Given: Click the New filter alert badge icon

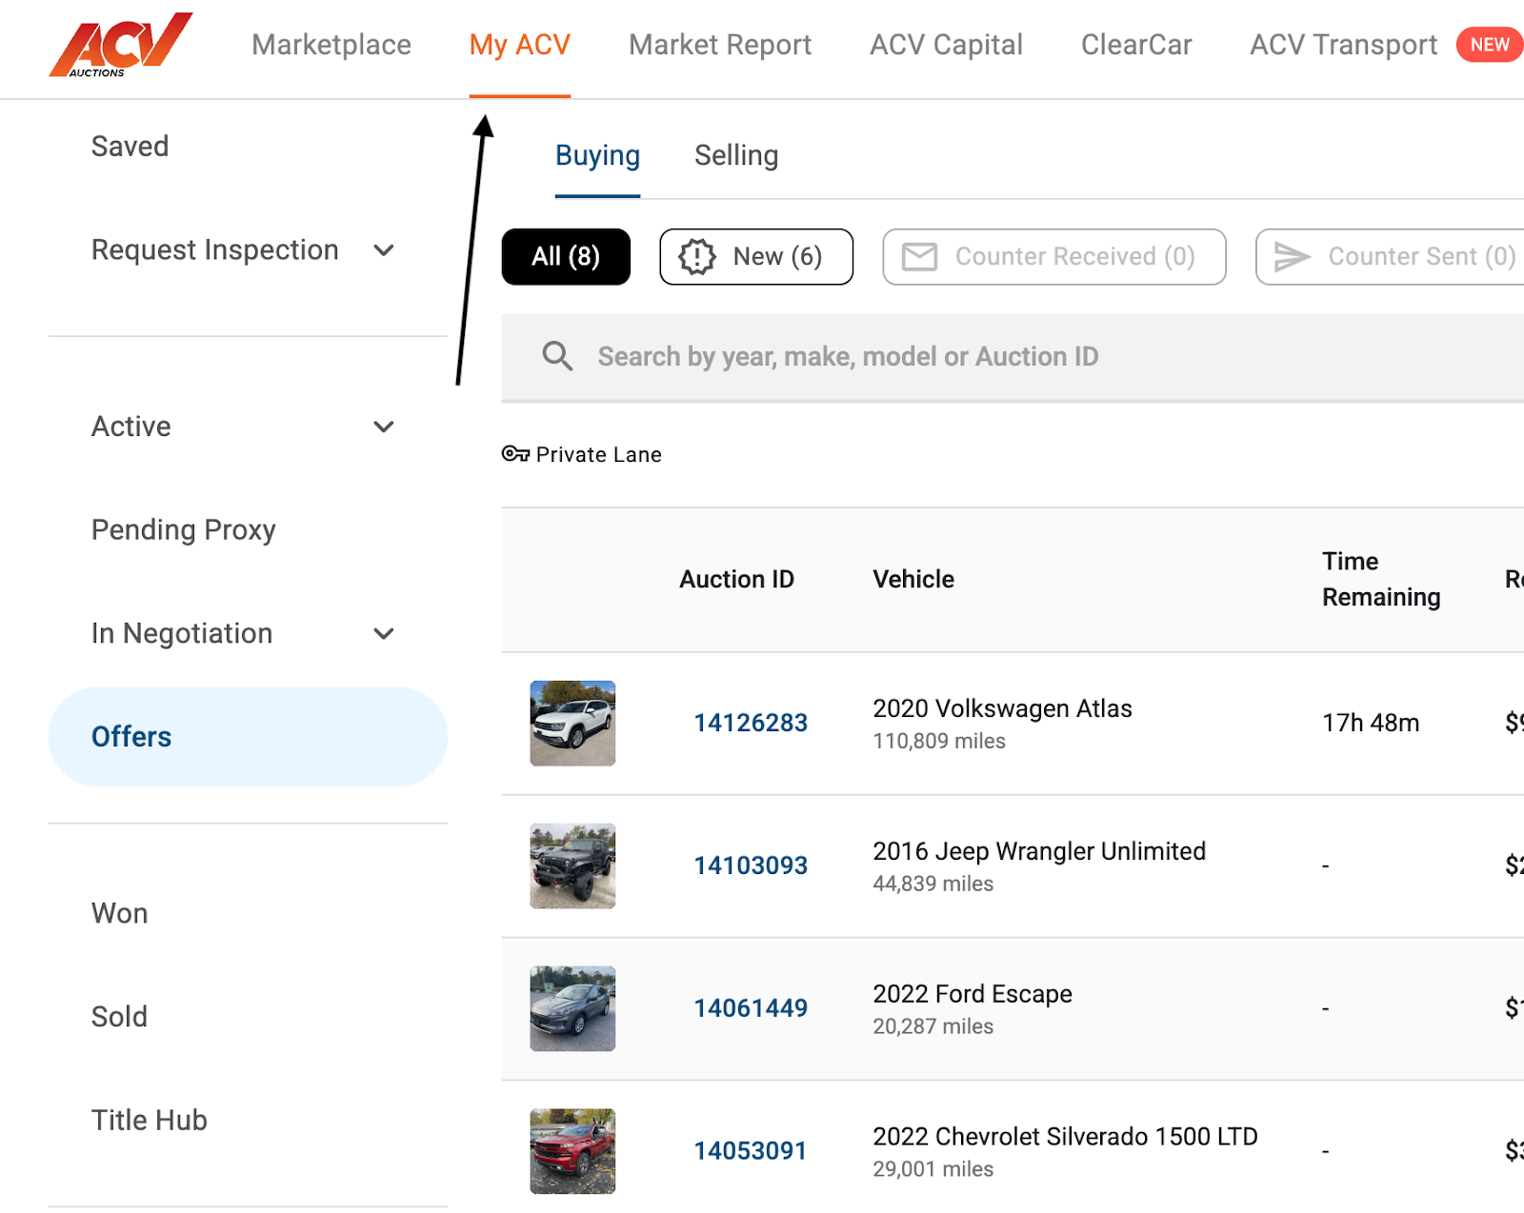Looking at the screenshot, I should coord(697,256).
